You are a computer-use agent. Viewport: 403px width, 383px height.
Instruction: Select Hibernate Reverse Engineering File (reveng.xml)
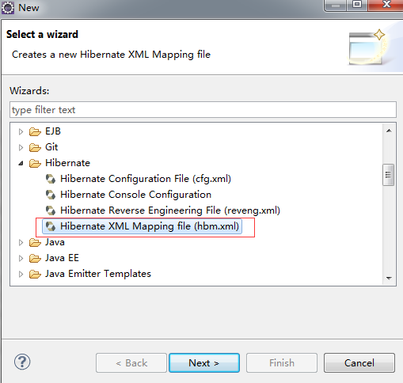pyautogui.click(x=170, y=210)
